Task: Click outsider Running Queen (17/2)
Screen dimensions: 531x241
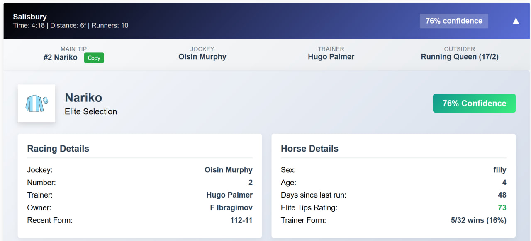Action: [x=460, y=57]
